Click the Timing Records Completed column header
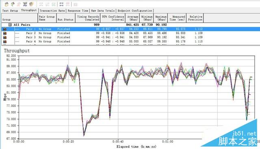260x149 pixels. coord(88,18)
